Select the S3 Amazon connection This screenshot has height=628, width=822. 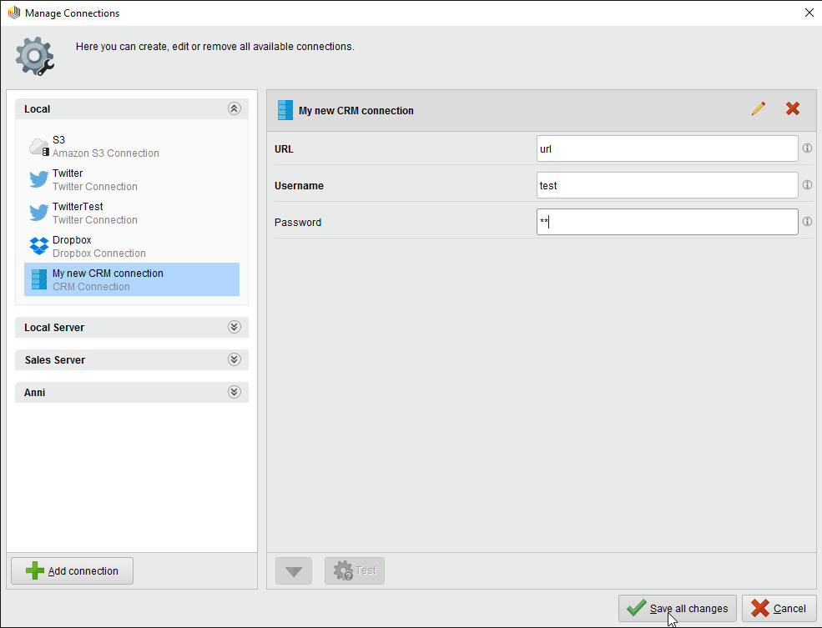[105, 147]
